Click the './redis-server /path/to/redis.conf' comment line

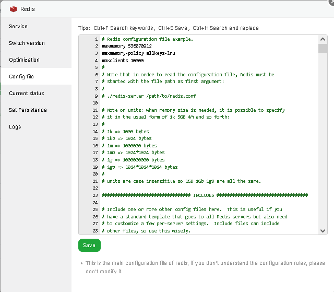point(149,96)
